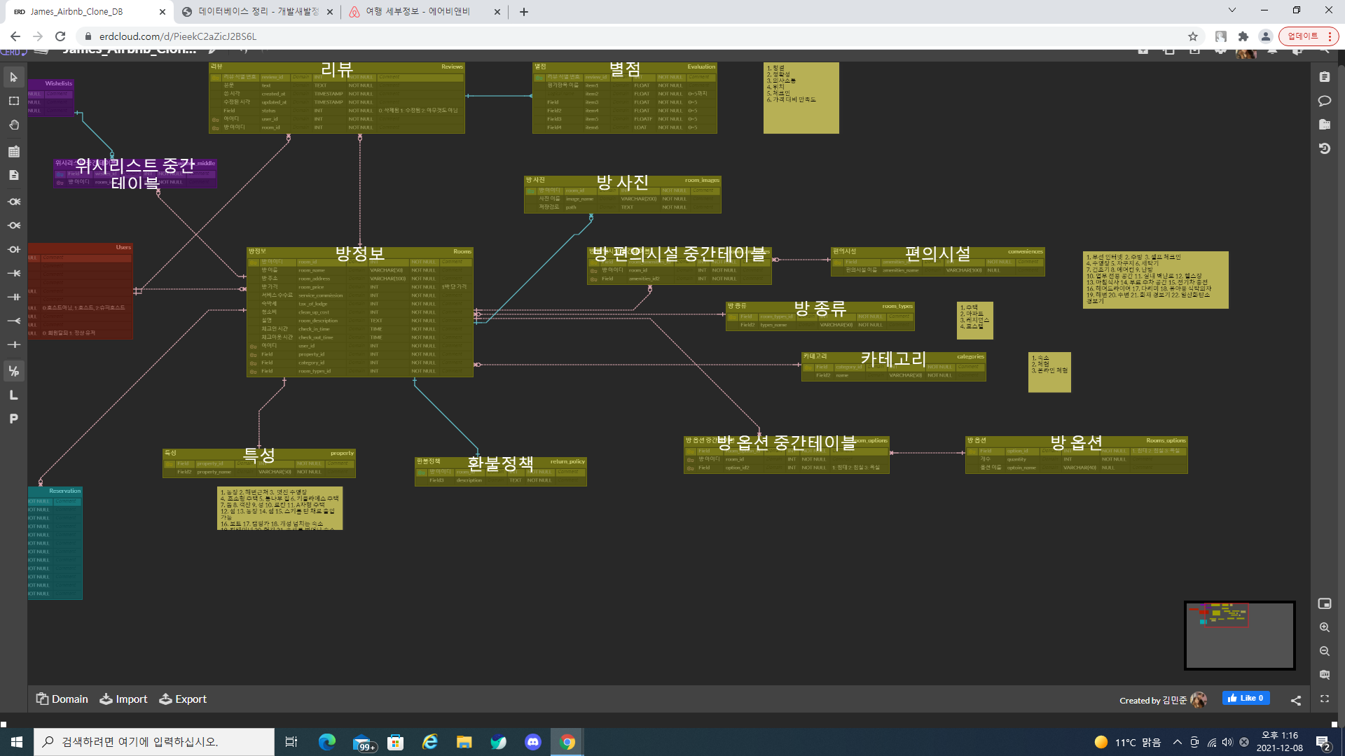Viewport: 1345px width, 756px height.
Task: Choose the new table tool
Action: 13,151
